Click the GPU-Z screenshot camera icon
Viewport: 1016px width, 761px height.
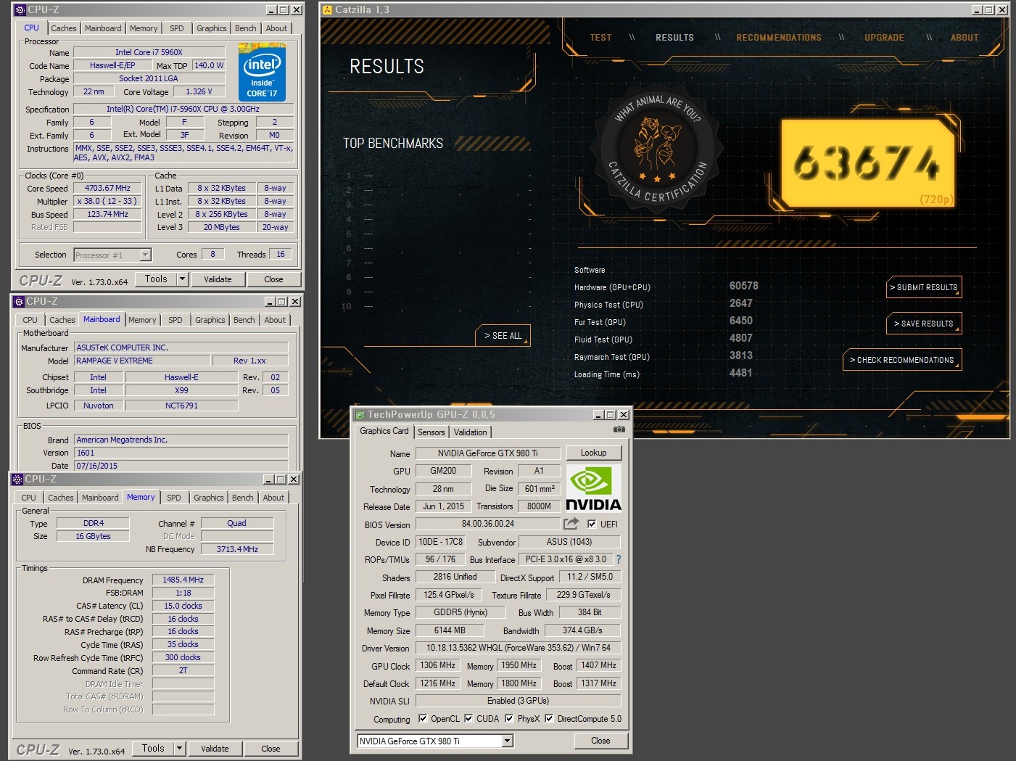[619, 429]
